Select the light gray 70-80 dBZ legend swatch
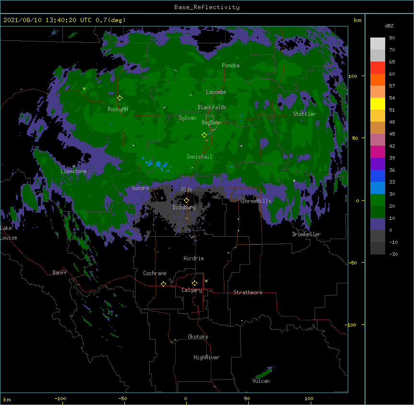The width and height of the screenshot is (414, 405). tap(377, 44)
